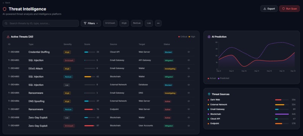Sort by the Type column header
This screenshot has width=303, height=136.
(x=31, y=44)
